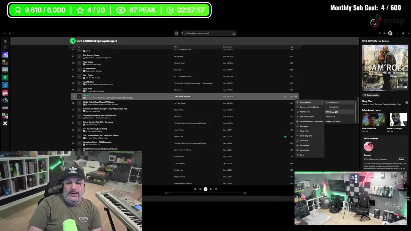411x231 pixels.
Task: Click the create playlist plus icon in sidebar
Action: click(5, 47)
